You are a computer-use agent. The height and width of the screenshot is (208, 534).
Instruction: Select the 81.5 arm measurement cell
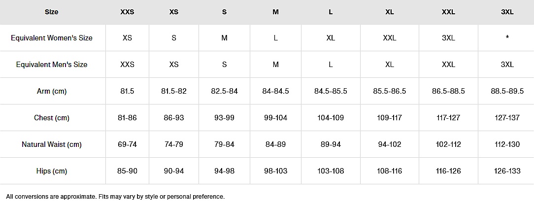click(127, 91)
